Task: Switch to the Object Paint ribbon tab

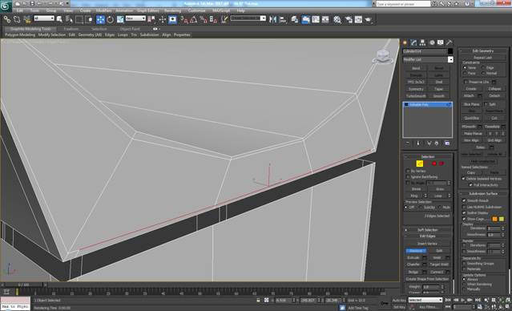Action: [130, 29]
